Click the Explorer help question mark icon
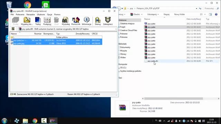The height and width of the screenshot is (124, 221). click(216, 14)
